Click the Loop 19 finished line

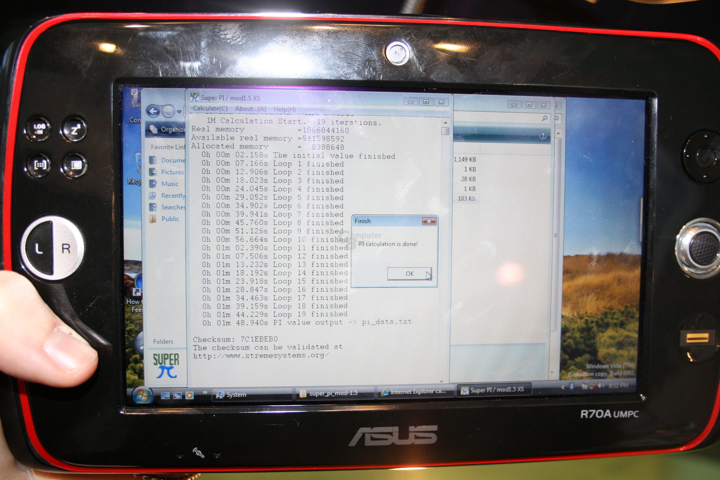pyautogui.click(x=275, y=314)
